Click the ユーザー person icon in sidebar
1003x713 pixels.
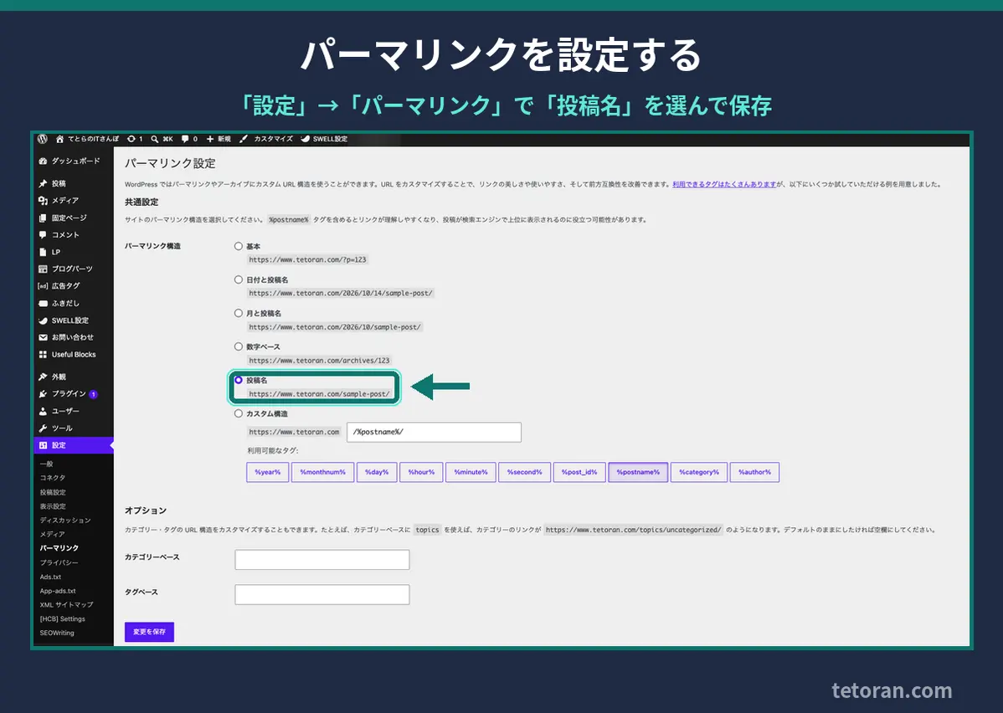tap(43, 411)
